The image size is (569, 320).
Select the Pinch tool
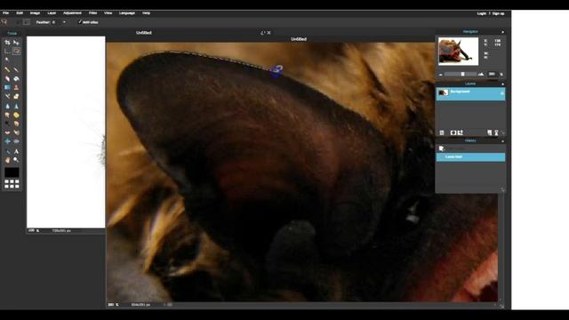16,141
